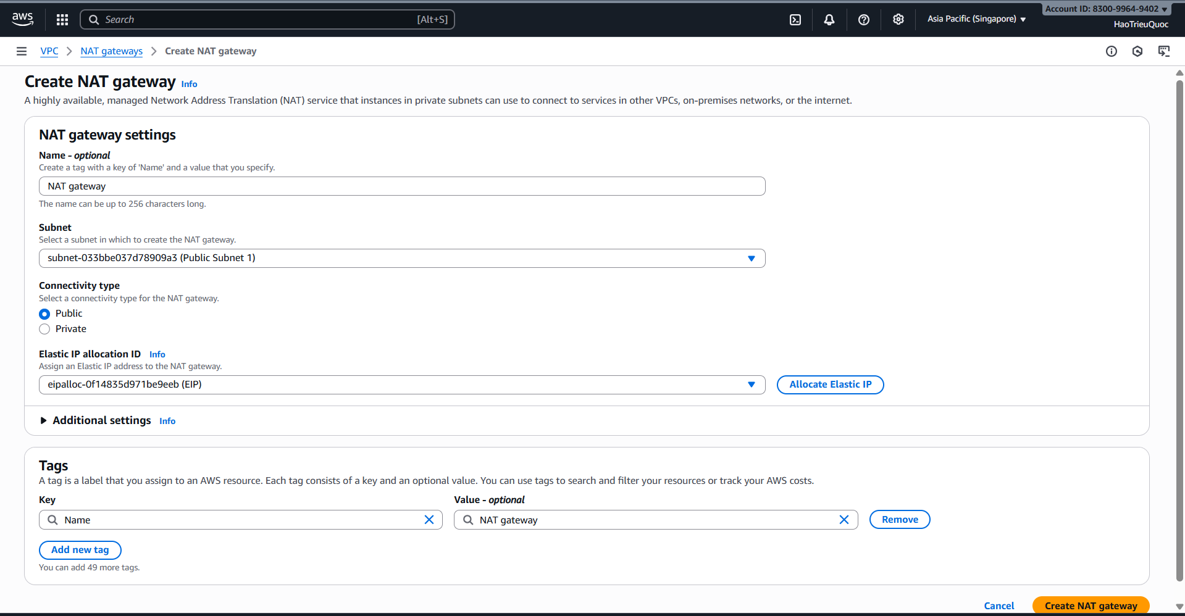Open the help question mark menu
The height and width of the screenshot is (616, 1185).
pyautogui.click(x=864, y=20)
